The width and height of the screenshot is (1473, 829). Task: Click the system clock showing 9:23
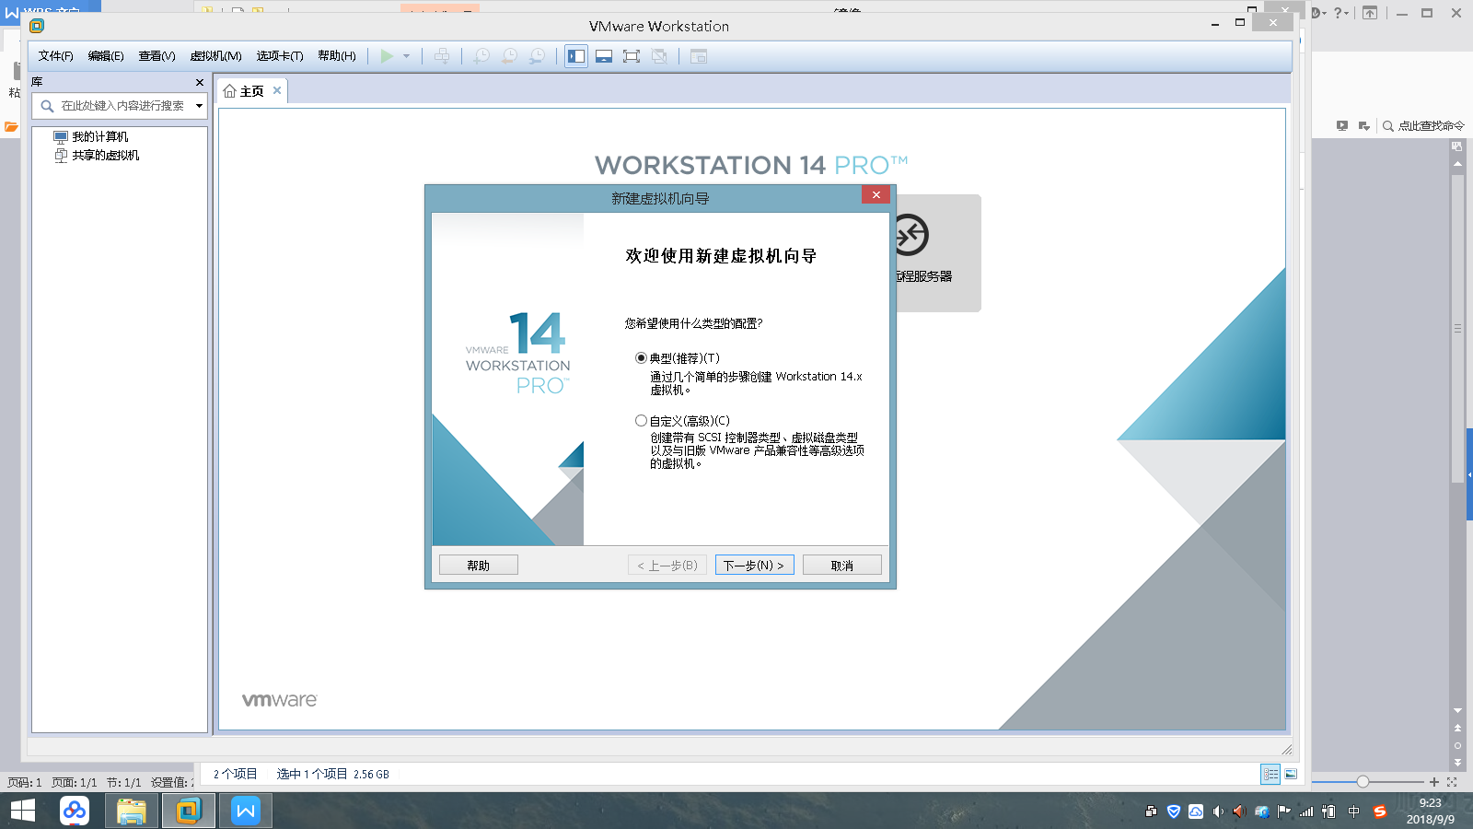coord(1431,811)
